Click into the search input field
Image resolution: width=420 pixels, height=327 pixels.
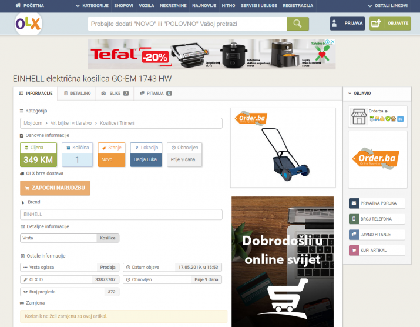point(187,24)
